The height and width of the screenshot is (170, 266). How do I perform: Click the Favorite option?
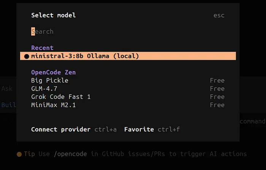pyautogui.click(x=139, y=129)
